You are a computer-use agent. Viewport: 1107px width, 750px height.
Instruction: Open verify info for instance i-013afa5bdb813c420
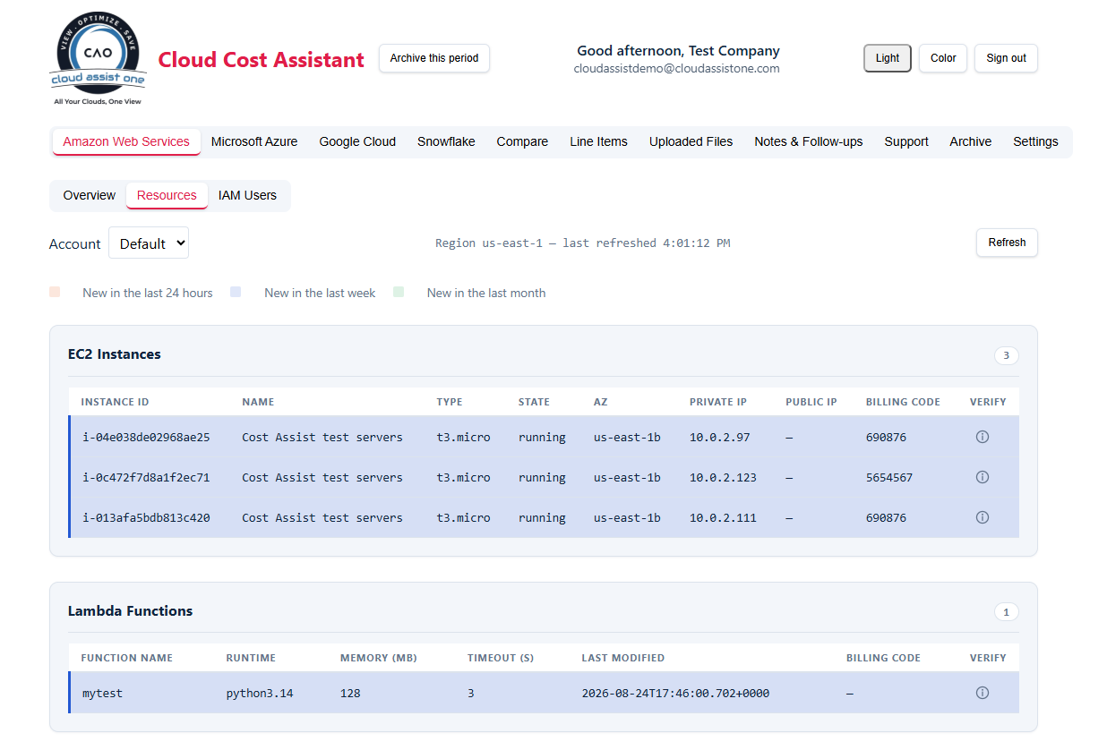click(x=982, y=517)
